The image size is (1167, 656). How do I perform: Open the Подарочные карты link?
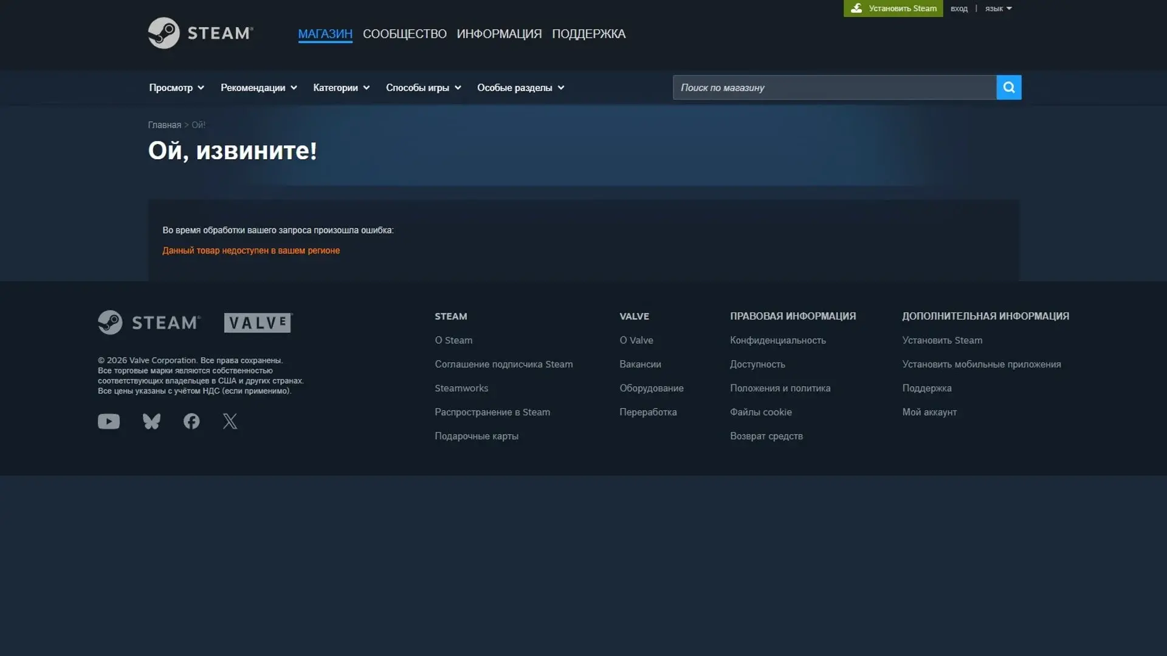(477, 436)
